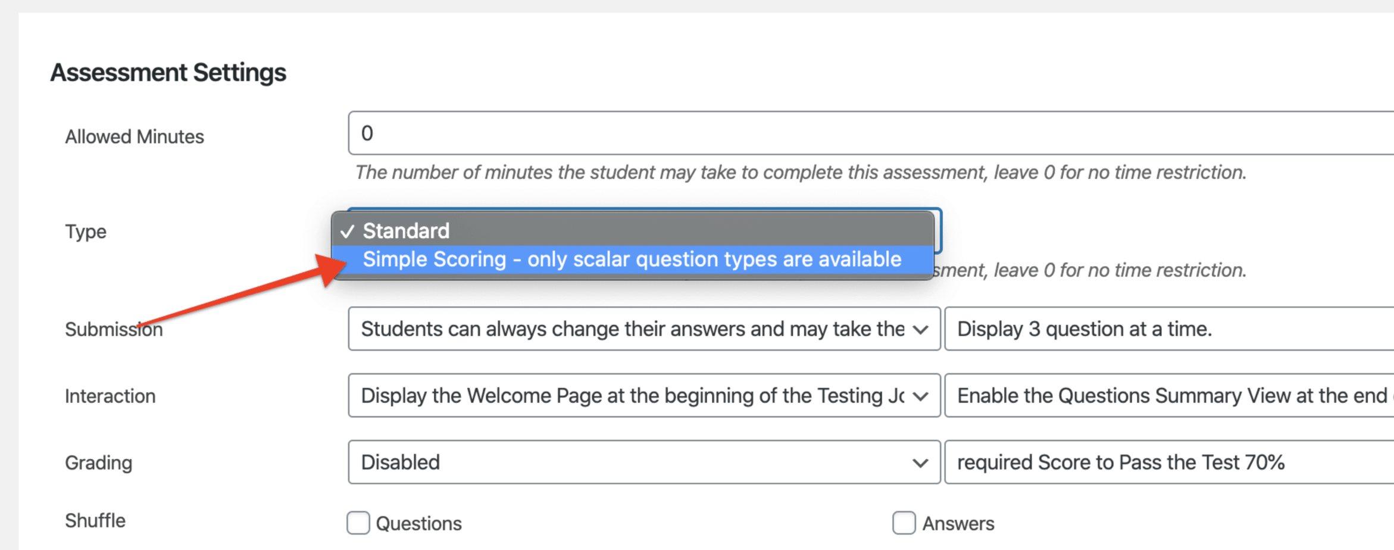Screen dimensions: 1394x550
Task: Click the Grading row label
Action: click(99, 462)
